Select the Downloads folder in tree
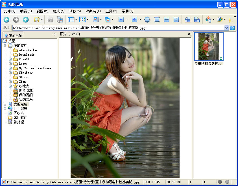Viewport: 238px width, 186px height. click(x=27, y=55)
